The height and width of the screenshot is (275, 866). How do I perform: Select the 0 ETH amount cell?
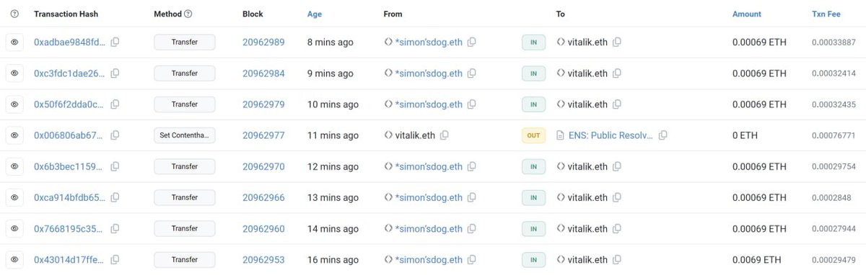(745, 135)
